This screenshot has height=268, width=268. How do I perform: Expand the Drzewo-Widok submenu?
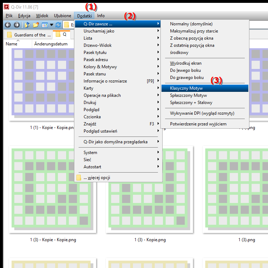tap(118, 45)
